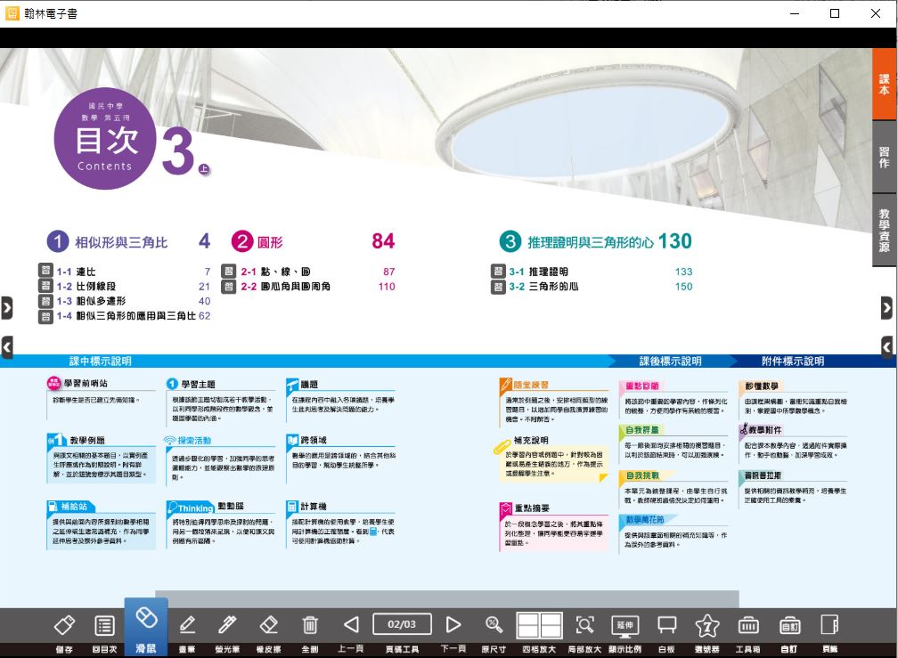Switch to the 課本 side tab

click(885, 84)
